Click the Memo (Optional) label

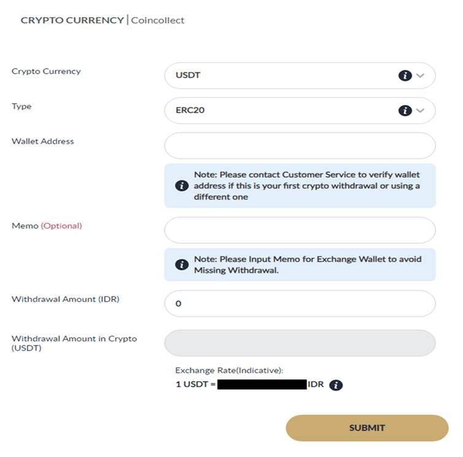click(47, 226)
